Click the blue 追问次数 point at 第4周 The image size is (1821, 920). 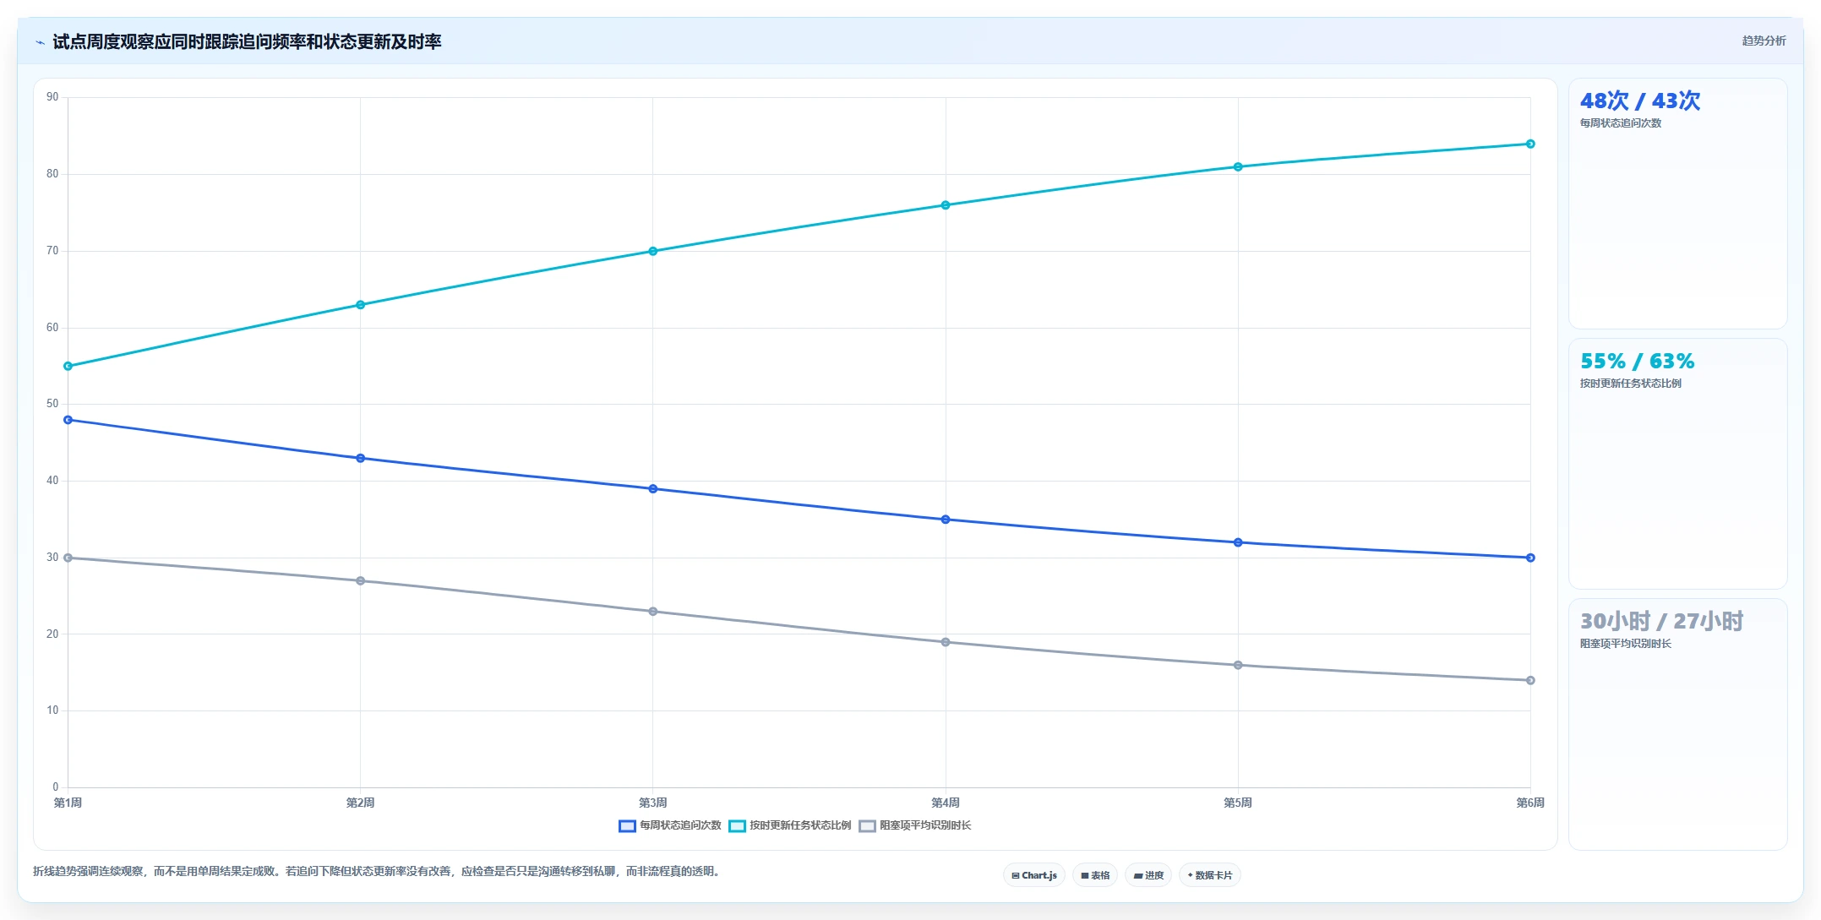coord(946,520)
